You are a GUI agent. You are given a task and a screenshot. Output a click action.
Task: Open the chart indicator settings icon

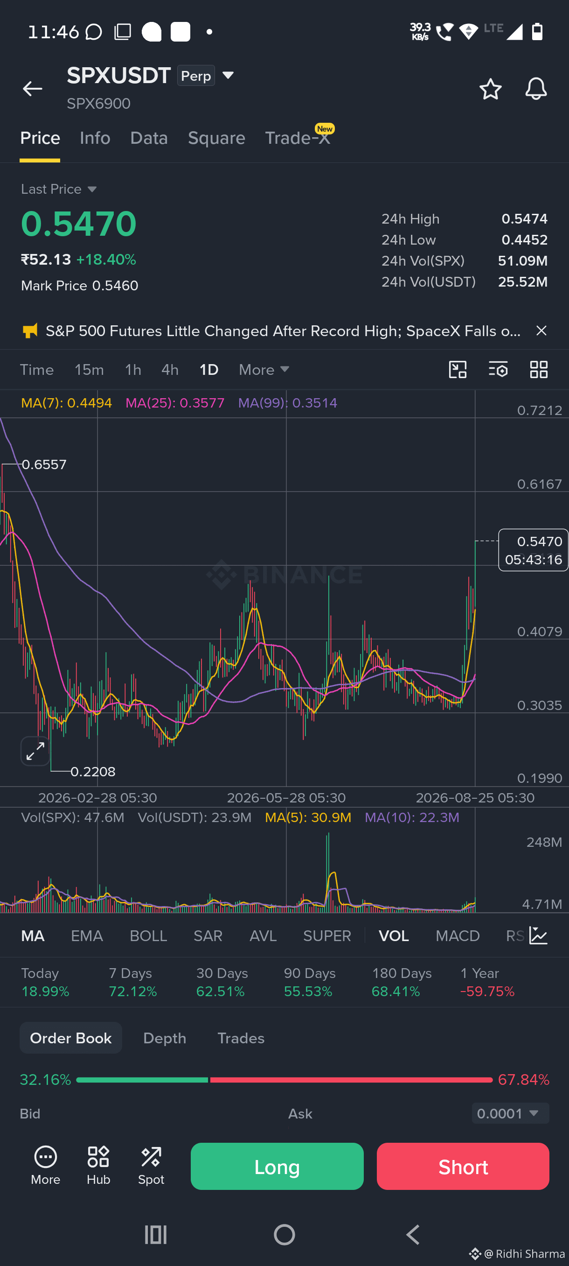[498, 370]
